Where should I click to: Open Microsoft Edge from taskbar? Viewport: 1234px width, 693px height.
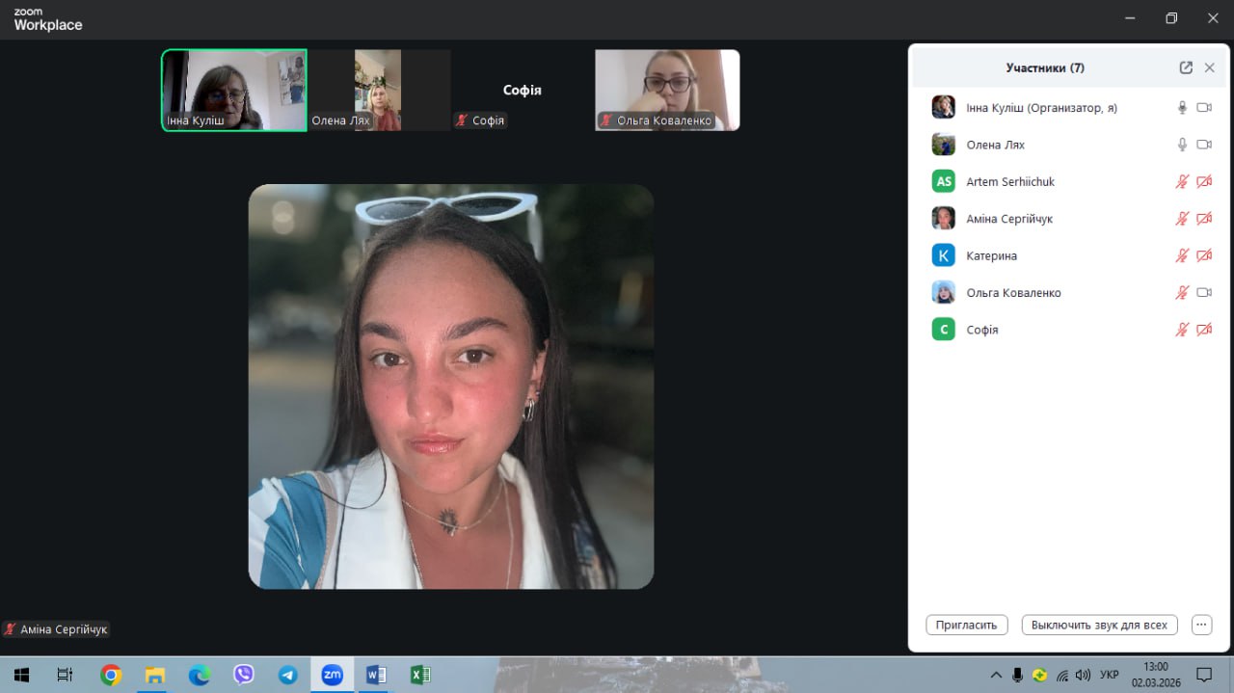pos(200,675)
